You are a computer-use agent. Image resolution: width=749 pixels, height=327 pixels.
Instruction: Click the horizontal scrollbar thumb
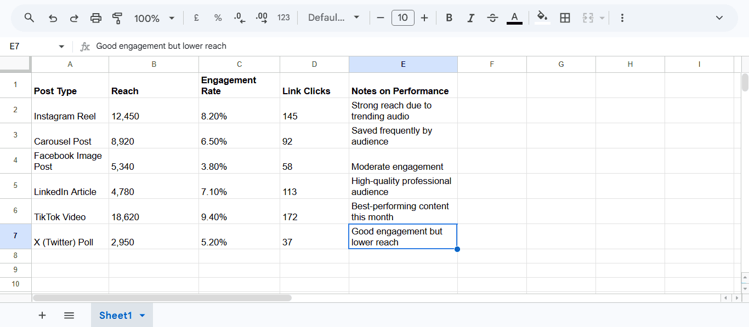pyautogui.click(x=162, y=298)
